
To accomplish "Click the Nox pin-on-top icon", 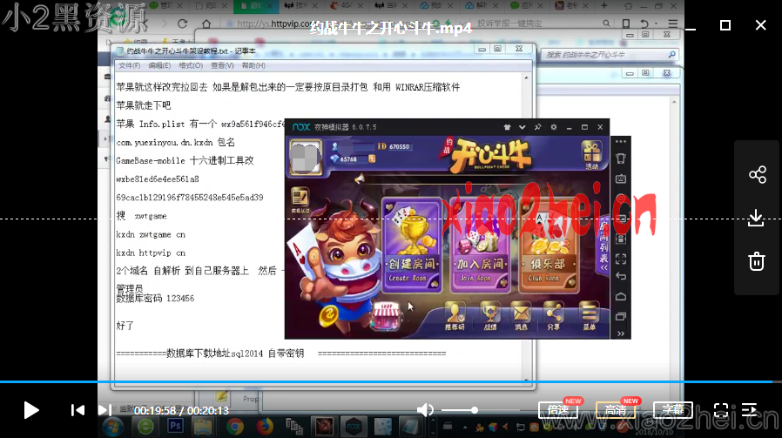I will click(x=537, y=127).
